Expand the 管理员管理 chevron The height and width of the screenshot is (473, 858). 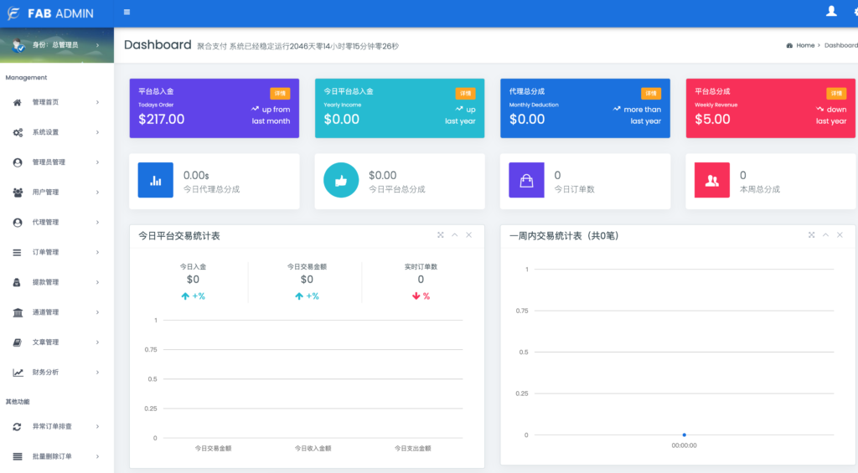(97, 162)
